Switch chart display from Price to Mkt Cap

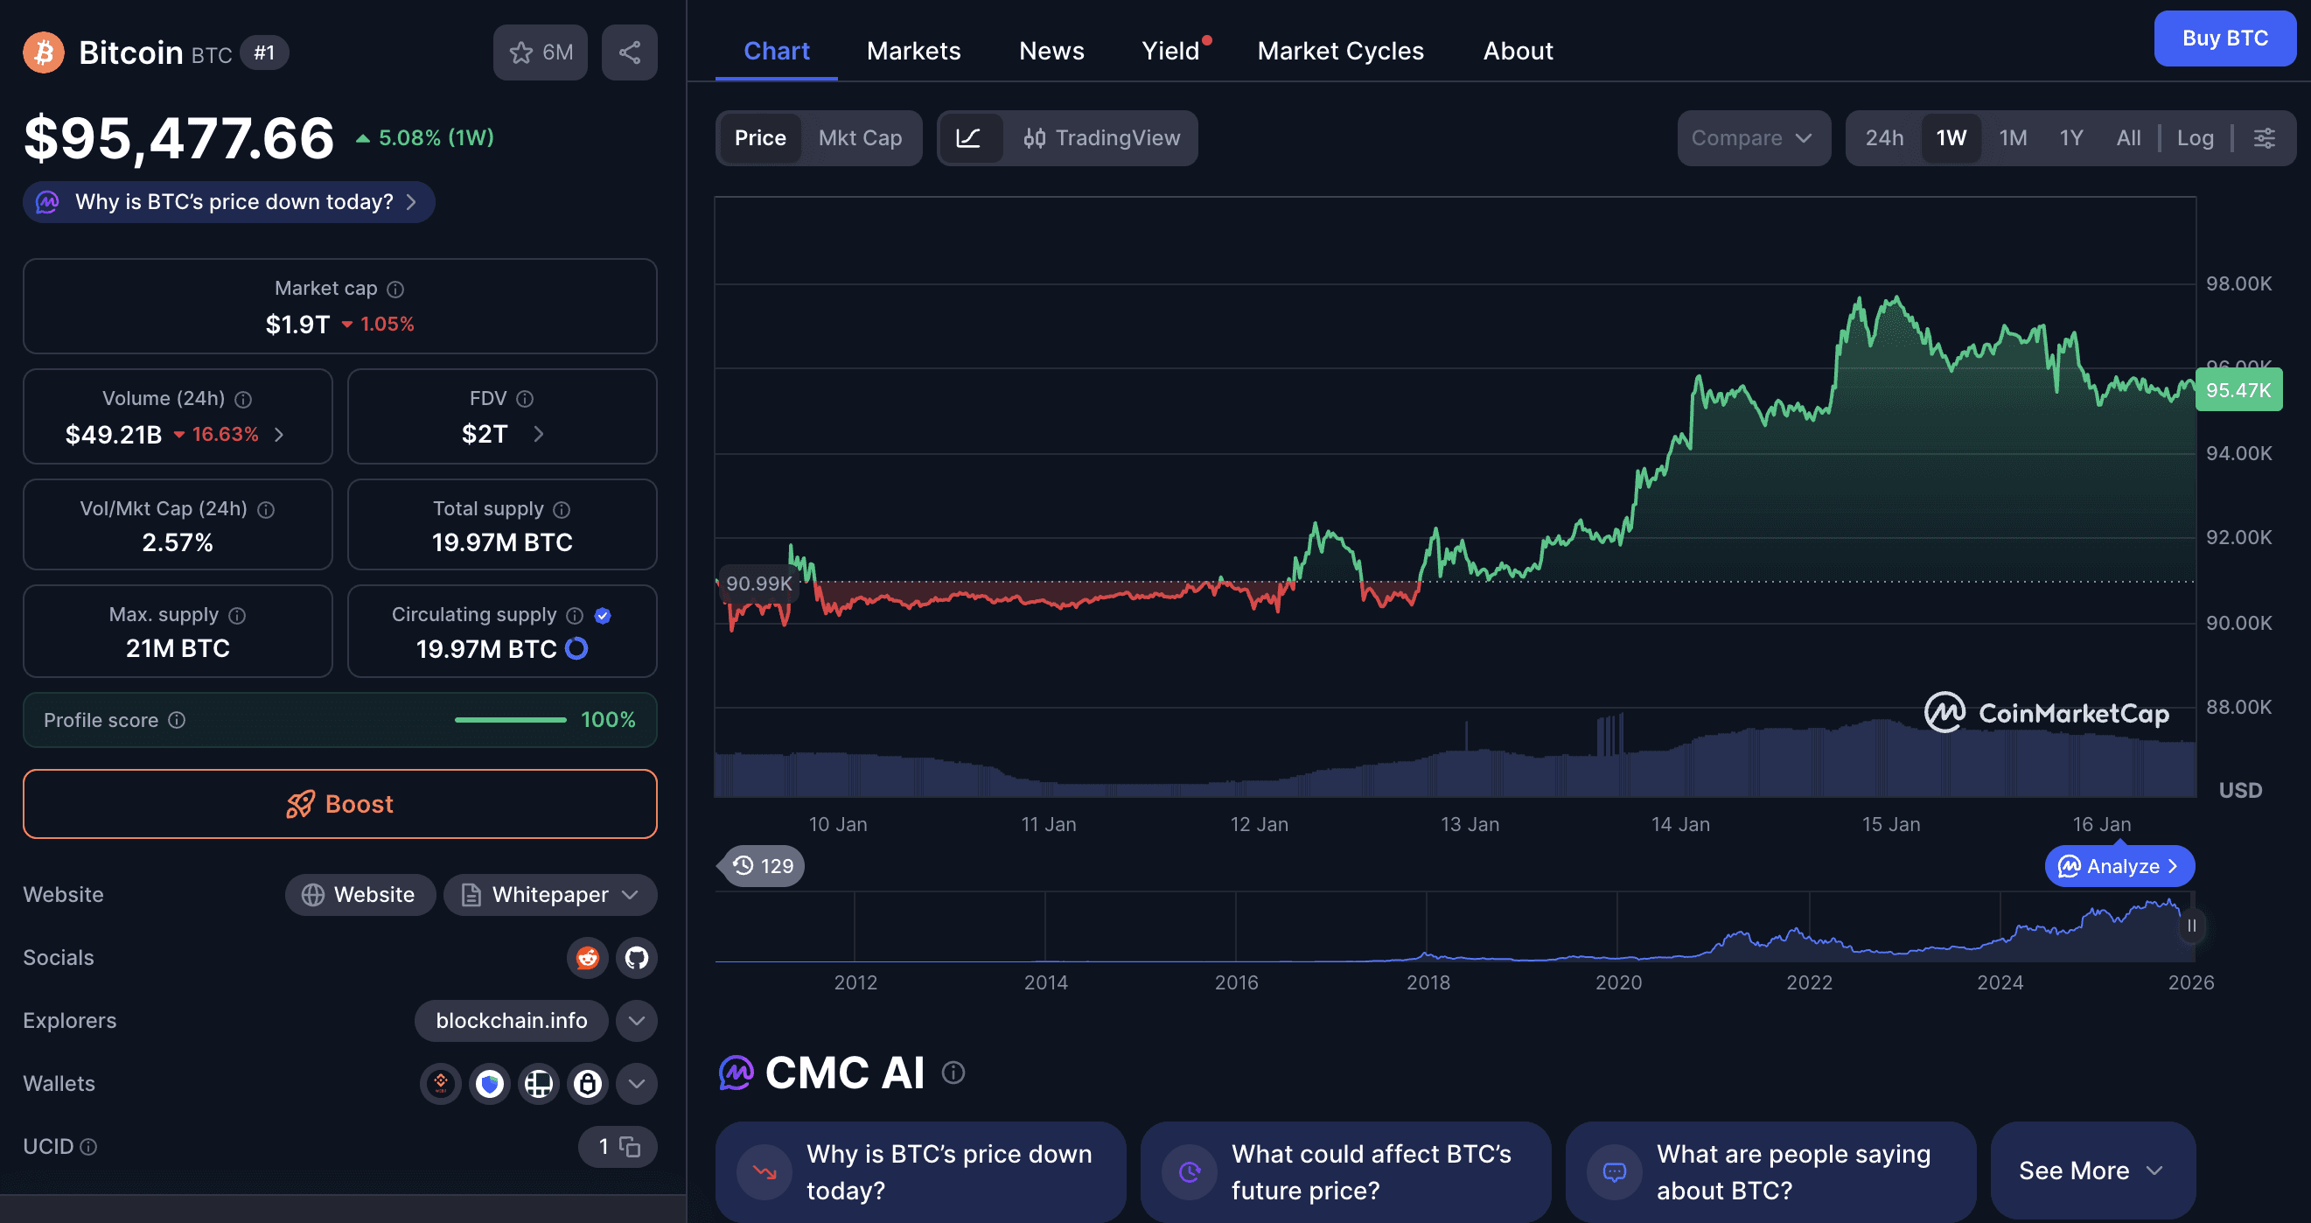(x=860, y=138)
